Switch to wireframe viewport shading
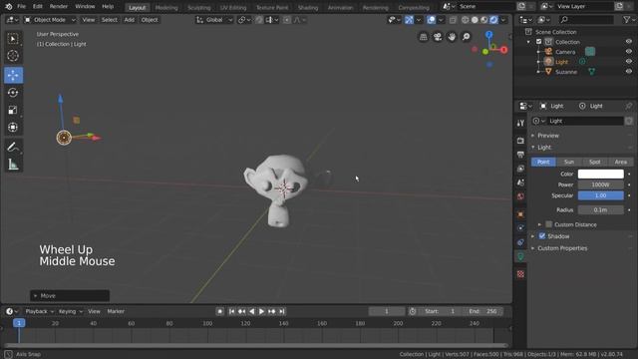Screen dimensions: 638x359 coord(466,20)
